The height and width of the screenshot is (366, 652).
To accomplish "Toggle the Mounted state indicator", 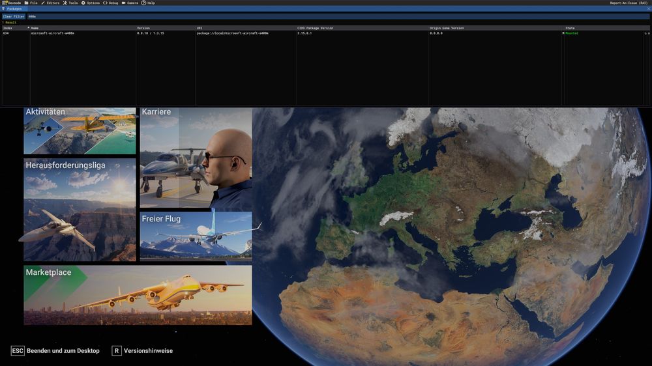I will 563,33.
